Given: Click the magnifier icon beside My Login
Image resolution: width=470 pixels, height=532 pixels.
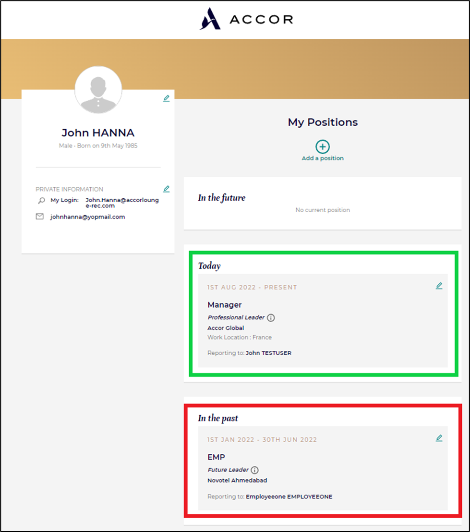Looking at the screenshot, I should click(41, 201).
